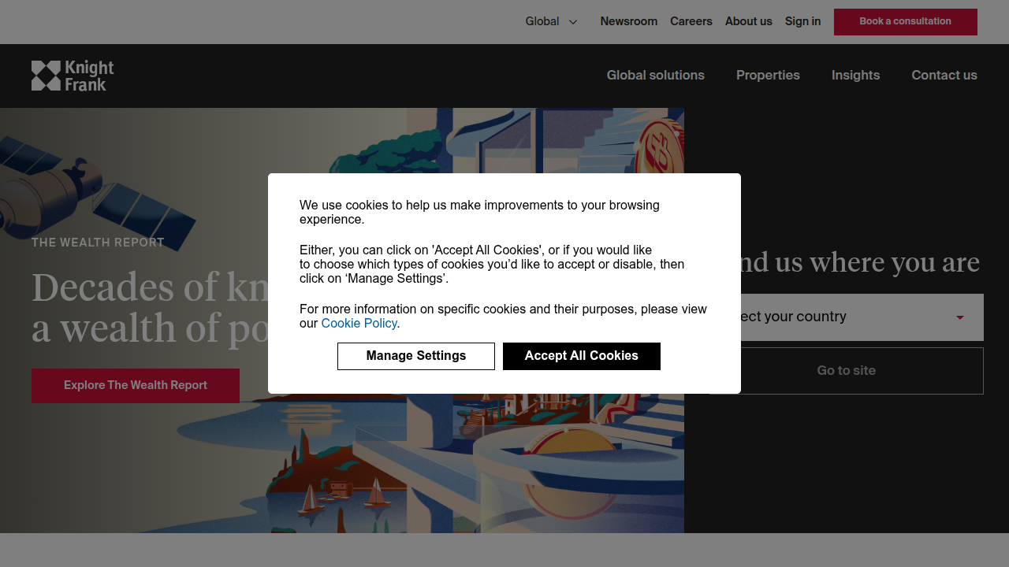
Task: Open the Cookie Policy link
Action: (359, 324)
